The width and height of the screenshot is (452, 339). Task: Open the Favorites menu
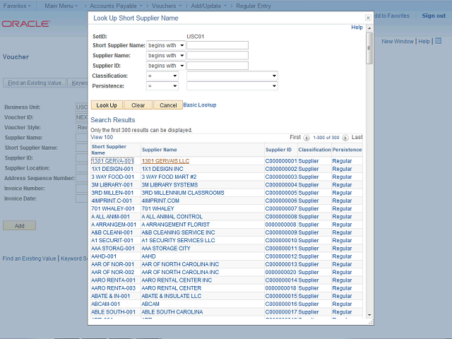pos(16,5)
